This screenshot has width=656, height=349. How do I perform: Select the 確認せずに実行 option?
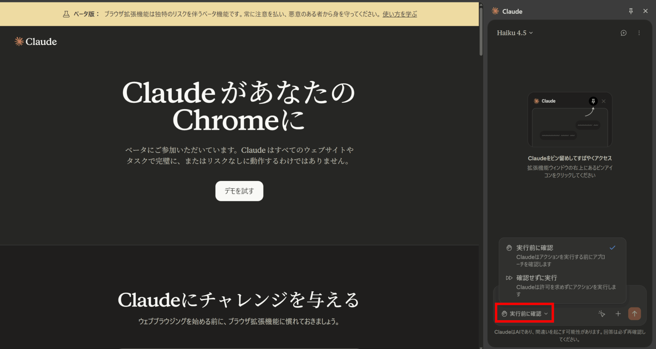tap(537, 278)
